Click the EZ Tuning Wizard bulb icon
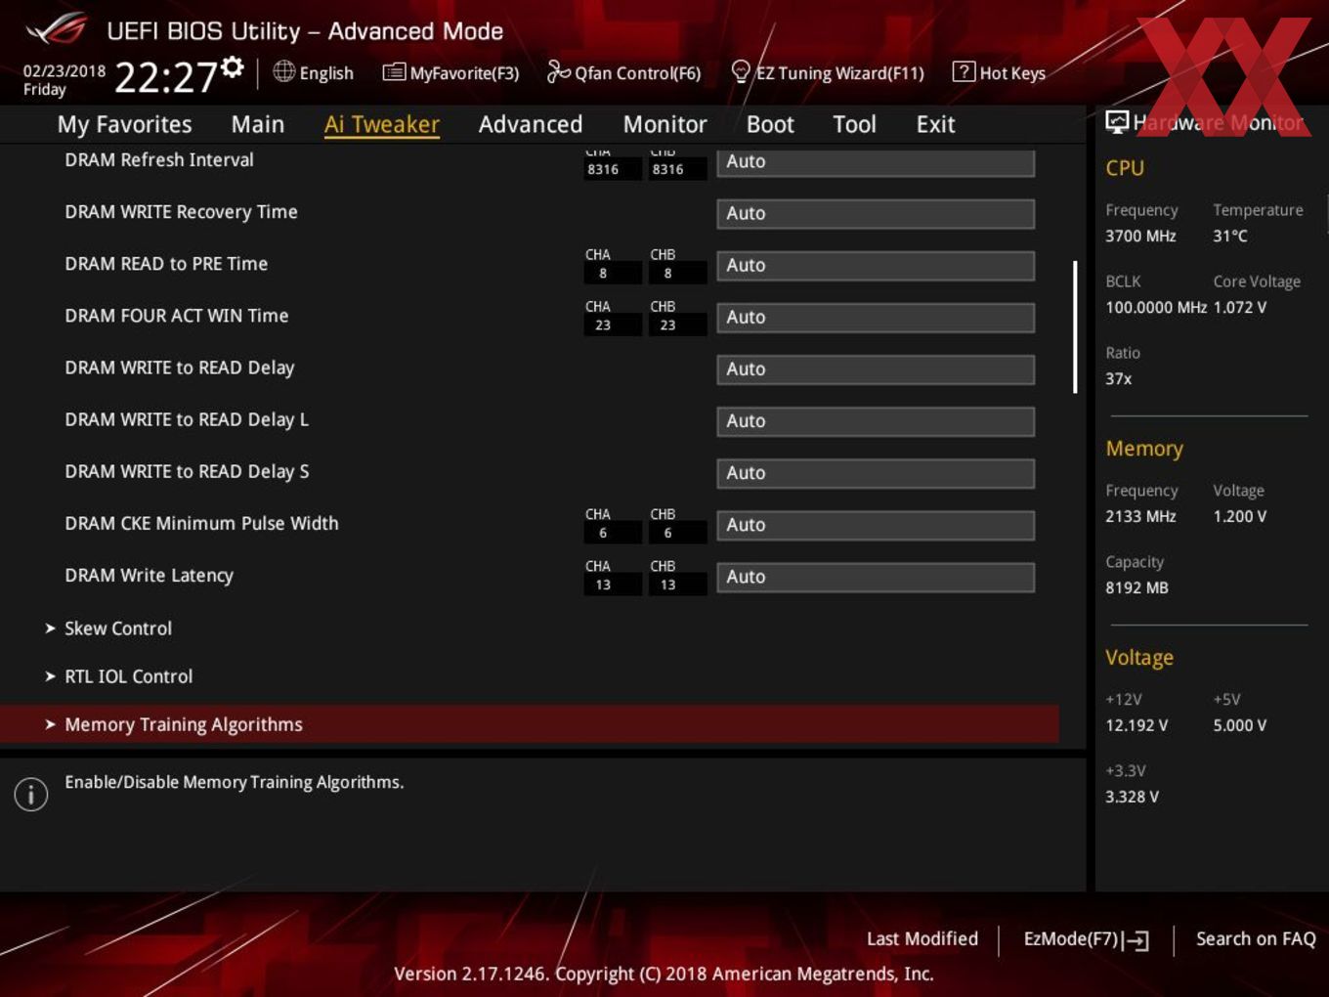Screen dimensions: 1329x997 (741, 71)
